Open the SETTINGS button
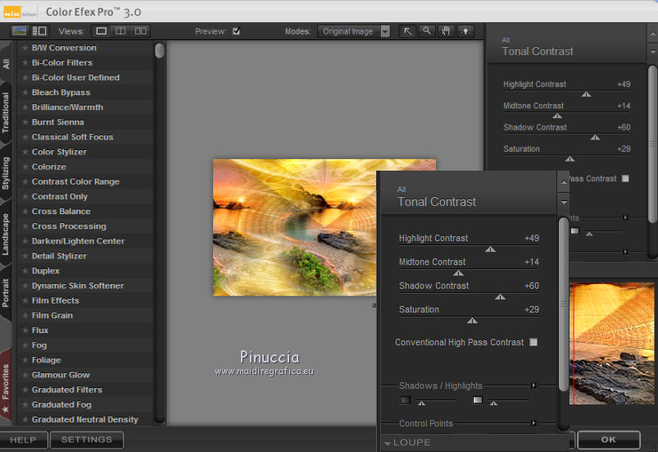The width and height of the screenshot is (658, 452). click(86, 440)
